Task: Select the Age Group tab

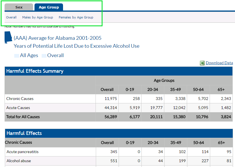Action: 49,7
